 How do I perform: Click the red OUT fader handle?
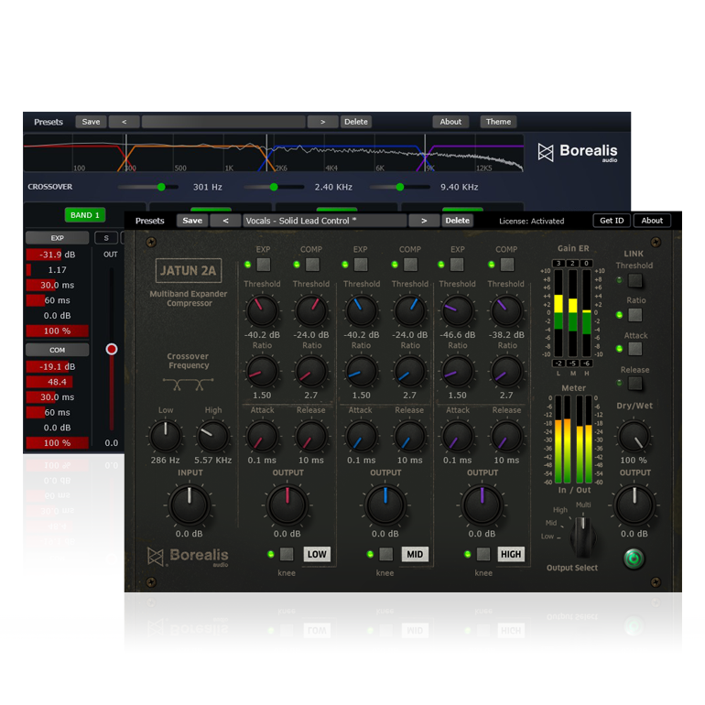coord(112,349)
